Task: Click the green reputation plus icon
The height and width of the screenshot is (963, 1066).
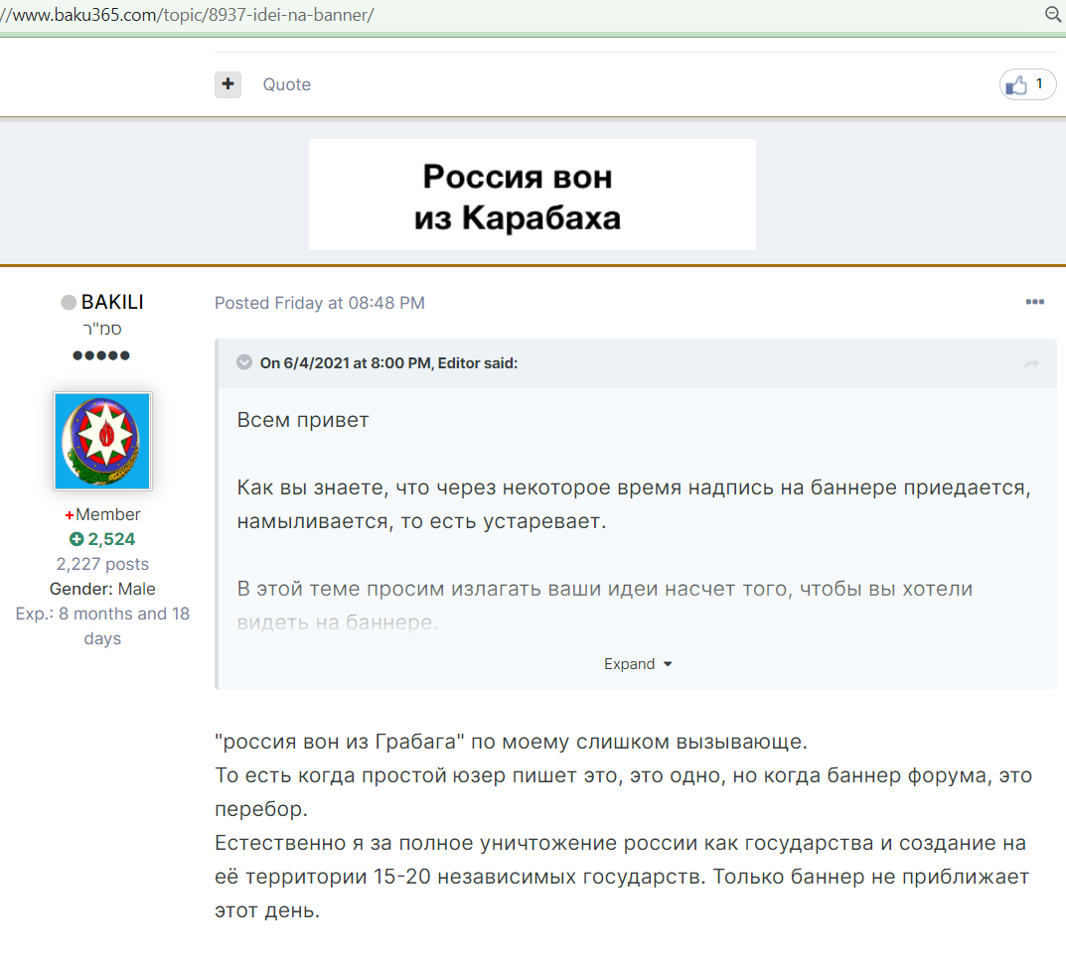Action: coord(76,539)
